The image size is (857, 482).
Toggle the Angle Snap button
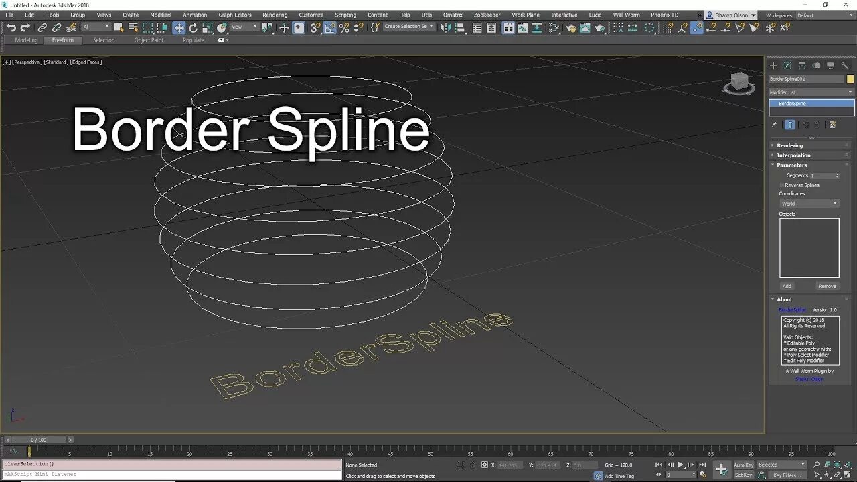(329, 27)
